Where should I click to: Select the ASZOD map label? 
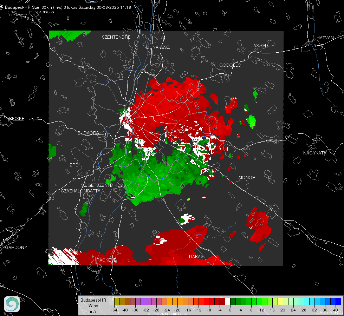tap(261, 45)
